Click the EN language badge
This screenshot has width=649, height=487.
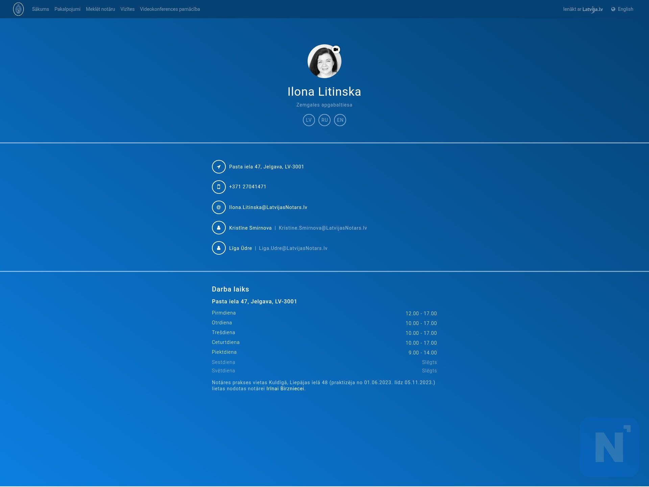340,120
